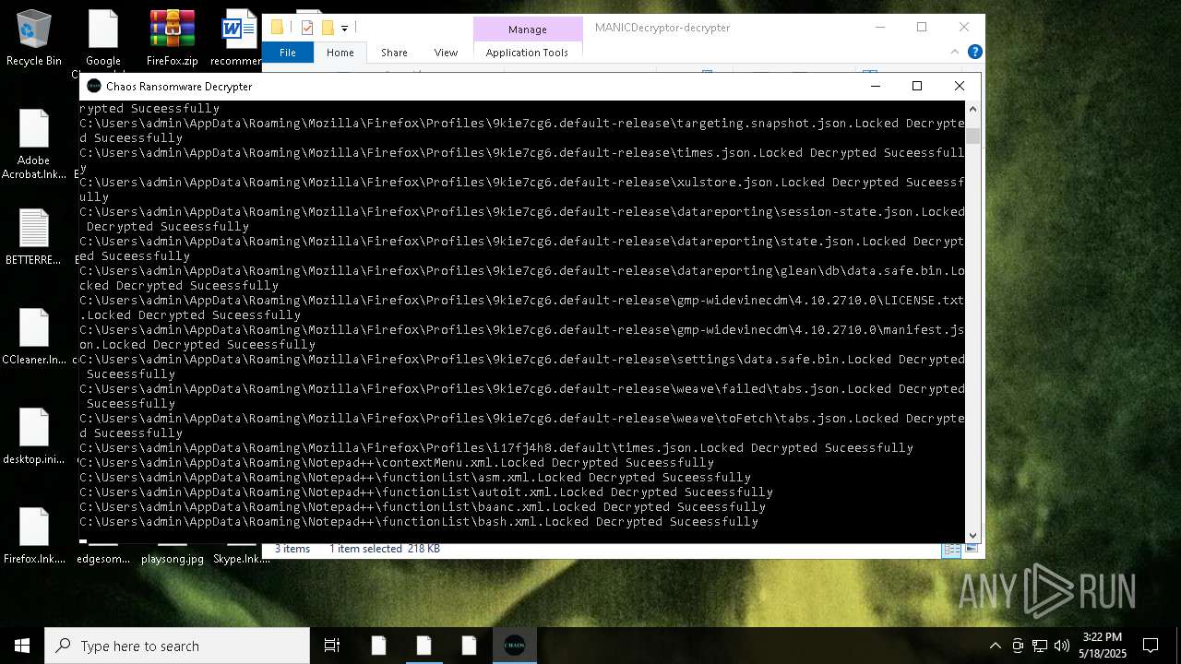Switch to the Home ribbon tab
Viewport: 1181px width, 664px height.
(340, 53)
